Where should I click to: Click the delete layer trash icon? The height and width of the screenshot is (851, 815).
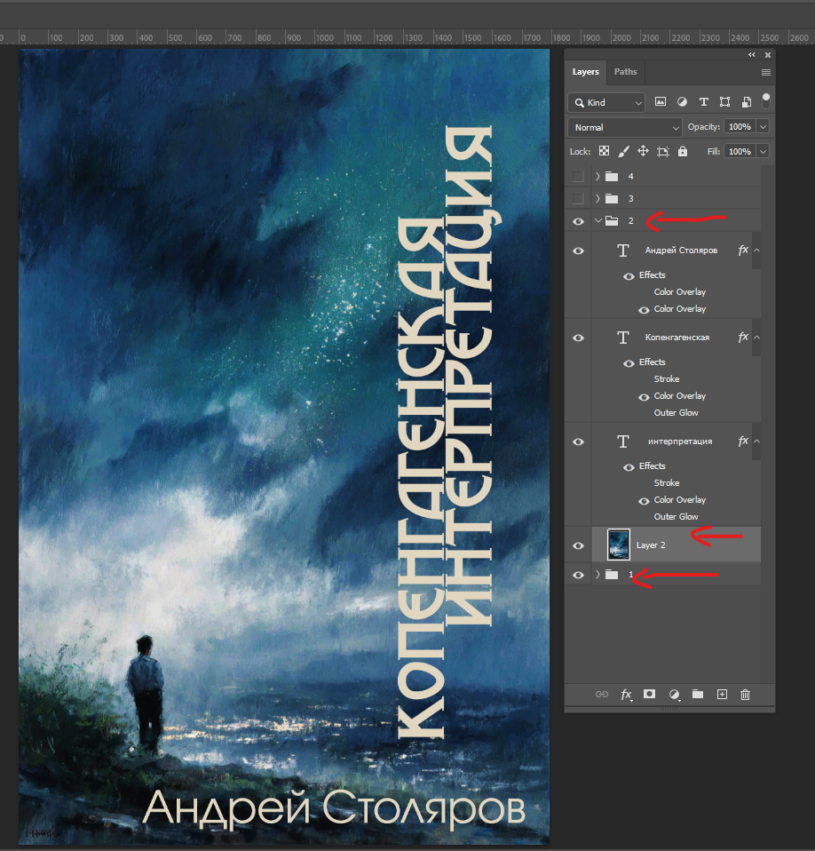tap(746, 694)
